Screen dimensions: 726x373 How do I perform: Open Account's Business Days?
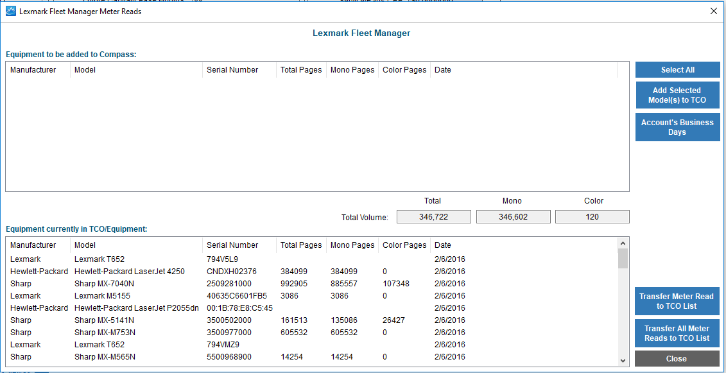pyautogui.click(x=677, y=127)
